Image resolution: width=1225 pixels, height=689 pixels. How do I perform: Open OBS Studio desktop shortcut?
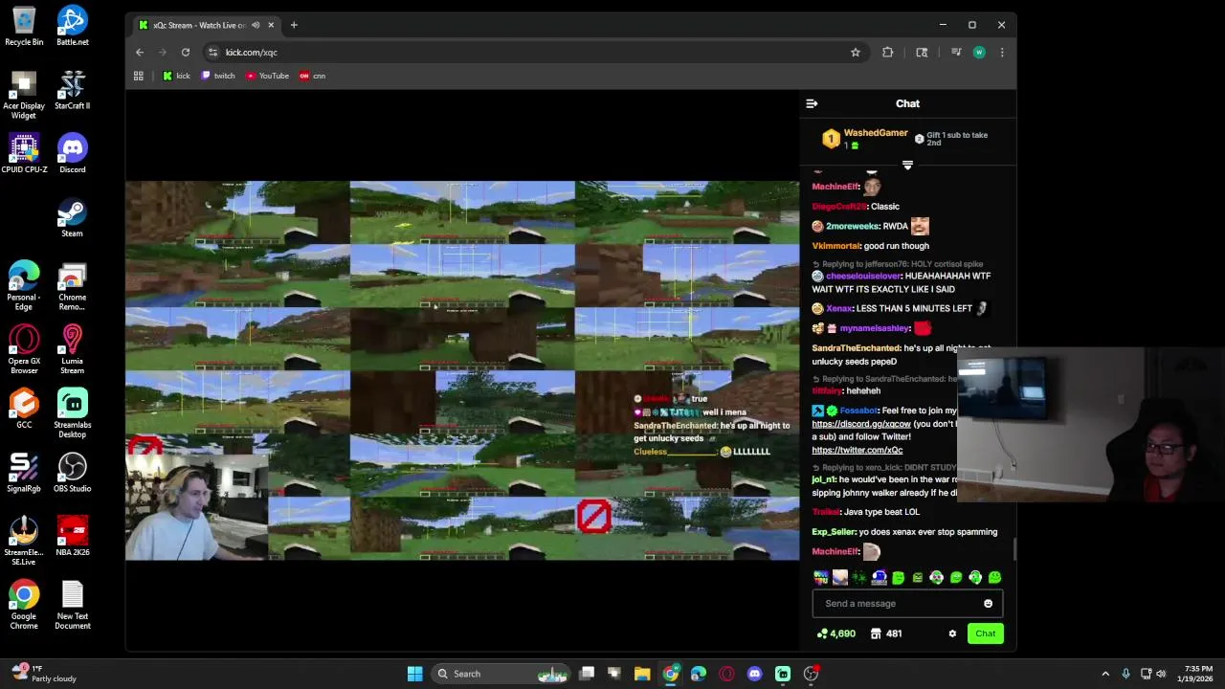[x=73, y=473]
